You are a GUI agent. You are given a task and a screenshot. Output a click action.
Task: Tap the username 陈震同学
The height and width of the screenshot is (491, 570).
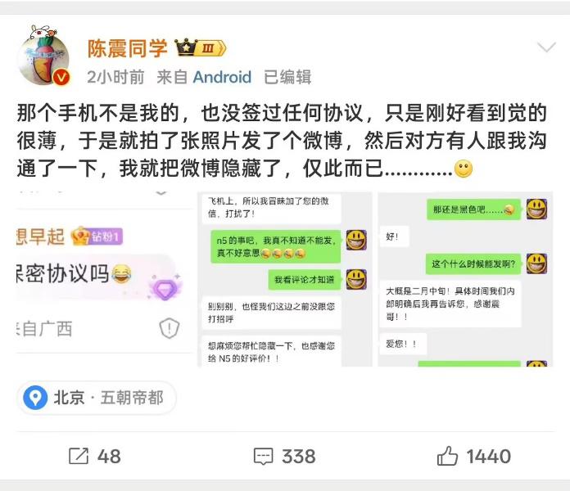[x=127, y=48]
